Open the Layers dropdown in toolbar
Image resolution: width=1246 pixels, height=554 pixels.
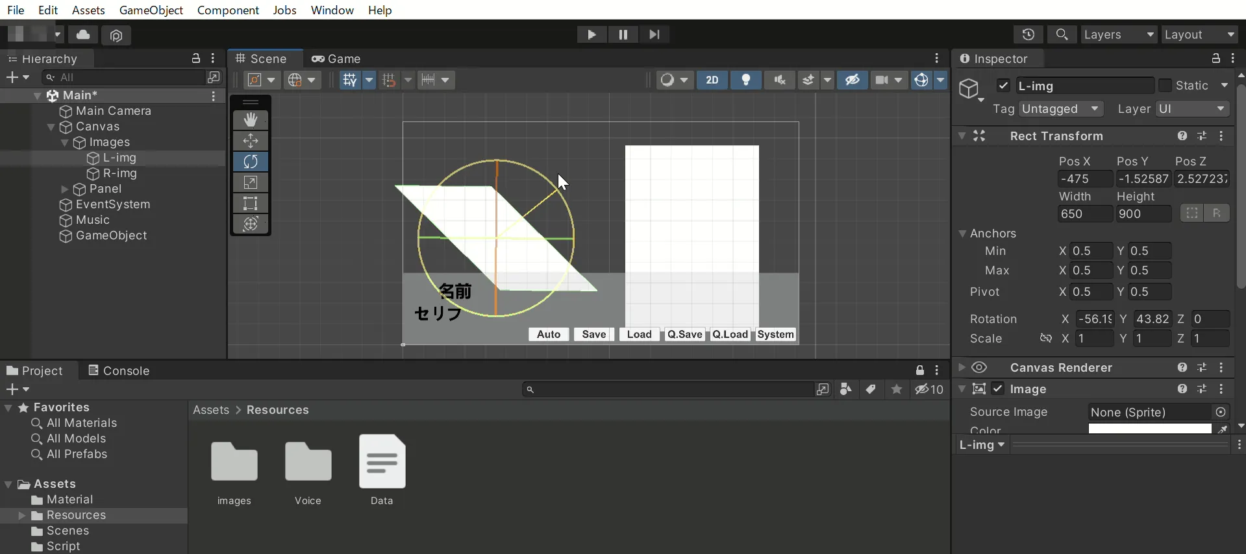pyautogui.click(x=1119, y=34)
